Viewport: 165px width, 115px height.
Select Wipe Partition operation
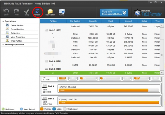point(17,40)
